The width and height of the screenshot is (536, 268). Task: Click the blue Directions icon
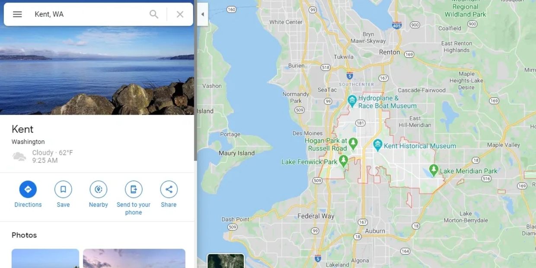[28, 189]
